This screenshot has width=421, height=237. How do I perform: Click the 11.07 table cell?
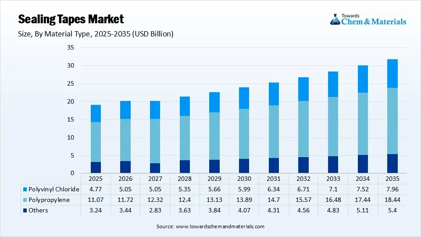(x=96, y=200)
